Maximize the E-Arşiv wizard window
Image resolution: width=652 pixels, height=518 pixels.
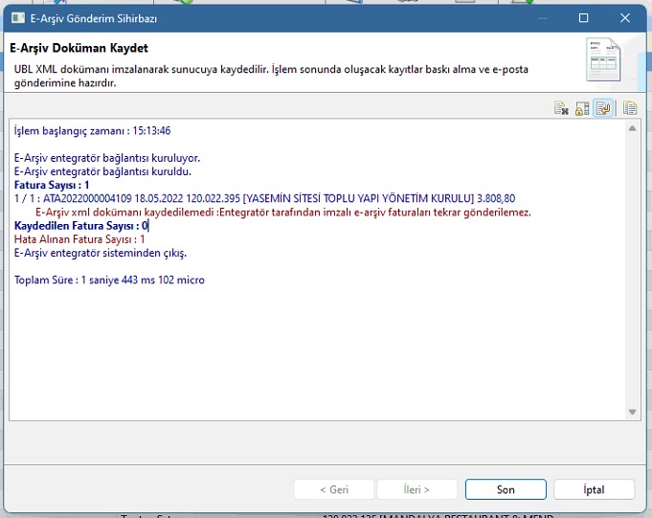tap(583, 18)
